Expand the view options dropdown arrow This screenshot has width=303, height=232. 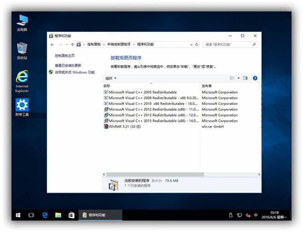(239, 78)
